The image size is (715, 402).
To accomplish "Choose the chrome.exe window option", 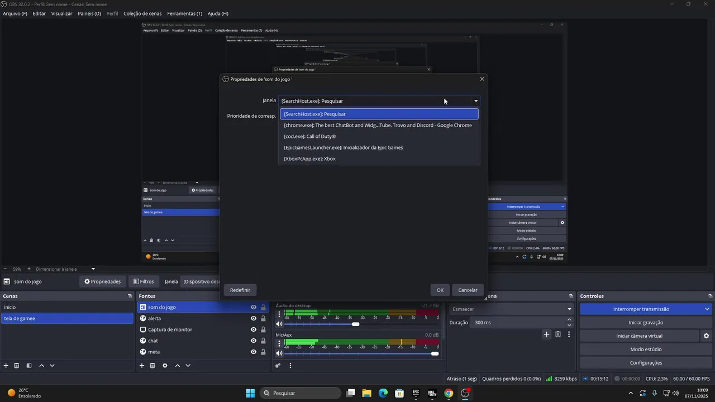I will [379, 125].
